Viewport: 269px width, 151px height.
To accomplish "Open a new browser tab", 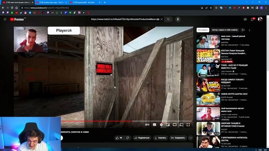I will pos(105,3).
